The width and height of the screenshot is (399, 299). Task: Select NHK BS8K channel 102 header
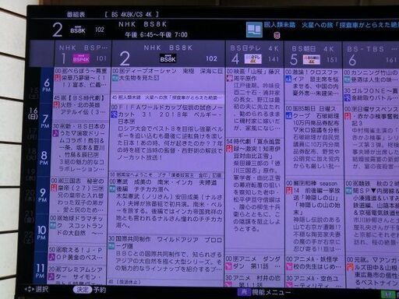[168, 54]
